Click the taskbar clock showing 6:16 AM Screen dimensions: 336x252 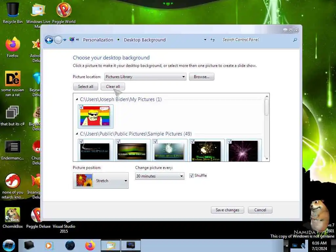pos(319,246)
